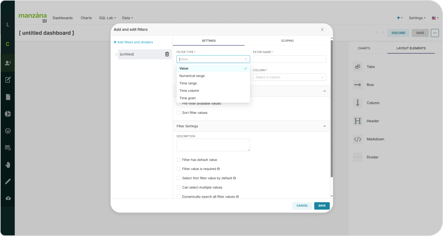Pick the Markdown layout element icon
443x236 pixels.
358,139
